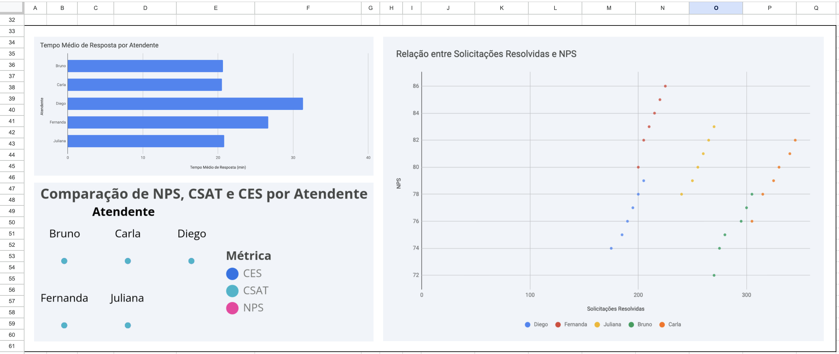Click the 'Fernanda' label in comparison chart

[64, 298]
